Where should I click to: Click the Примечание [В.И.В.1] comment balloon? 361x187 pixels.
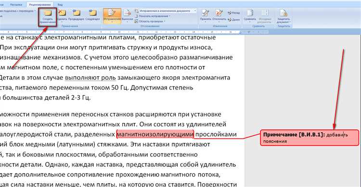(x=309, y=137)
